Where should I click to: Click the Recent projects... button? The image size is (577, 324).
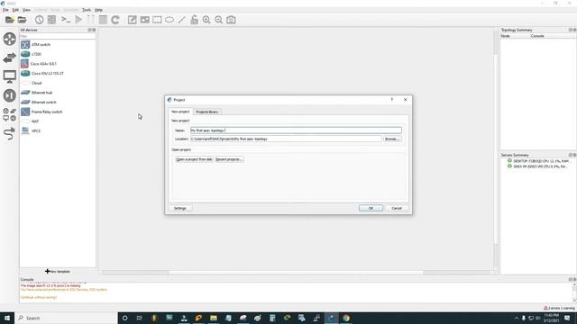[229, 159]
